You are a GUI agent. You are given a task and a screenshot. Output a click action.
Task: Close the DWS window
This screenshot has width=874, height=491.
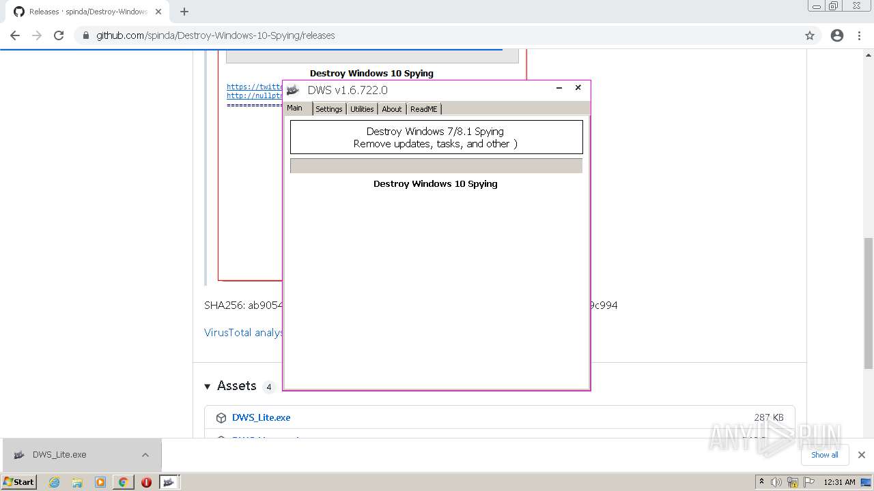578,88
